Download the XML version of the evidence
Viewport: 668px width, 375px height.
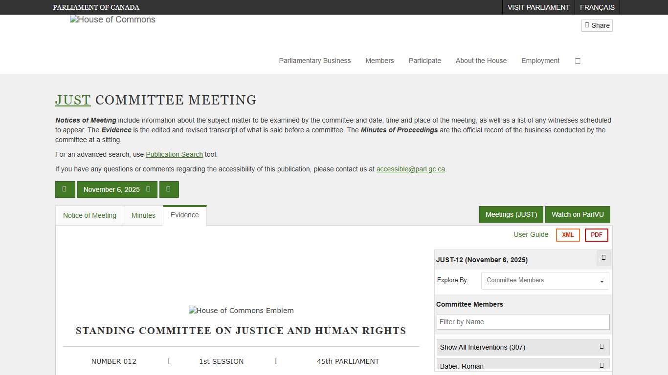click(x=567, y=235)
